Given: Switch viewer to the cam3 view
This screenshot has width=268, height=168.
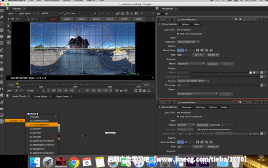Looking at the screenshot, I should [96, 19].
